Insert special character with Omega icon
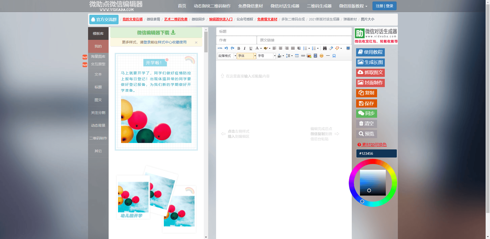 click(334, 56)
